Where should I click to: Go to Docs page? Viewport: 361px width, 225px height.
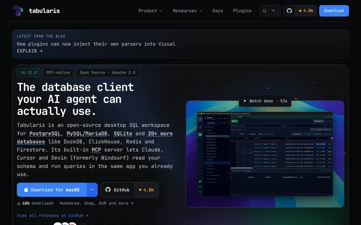click(218, 11)
